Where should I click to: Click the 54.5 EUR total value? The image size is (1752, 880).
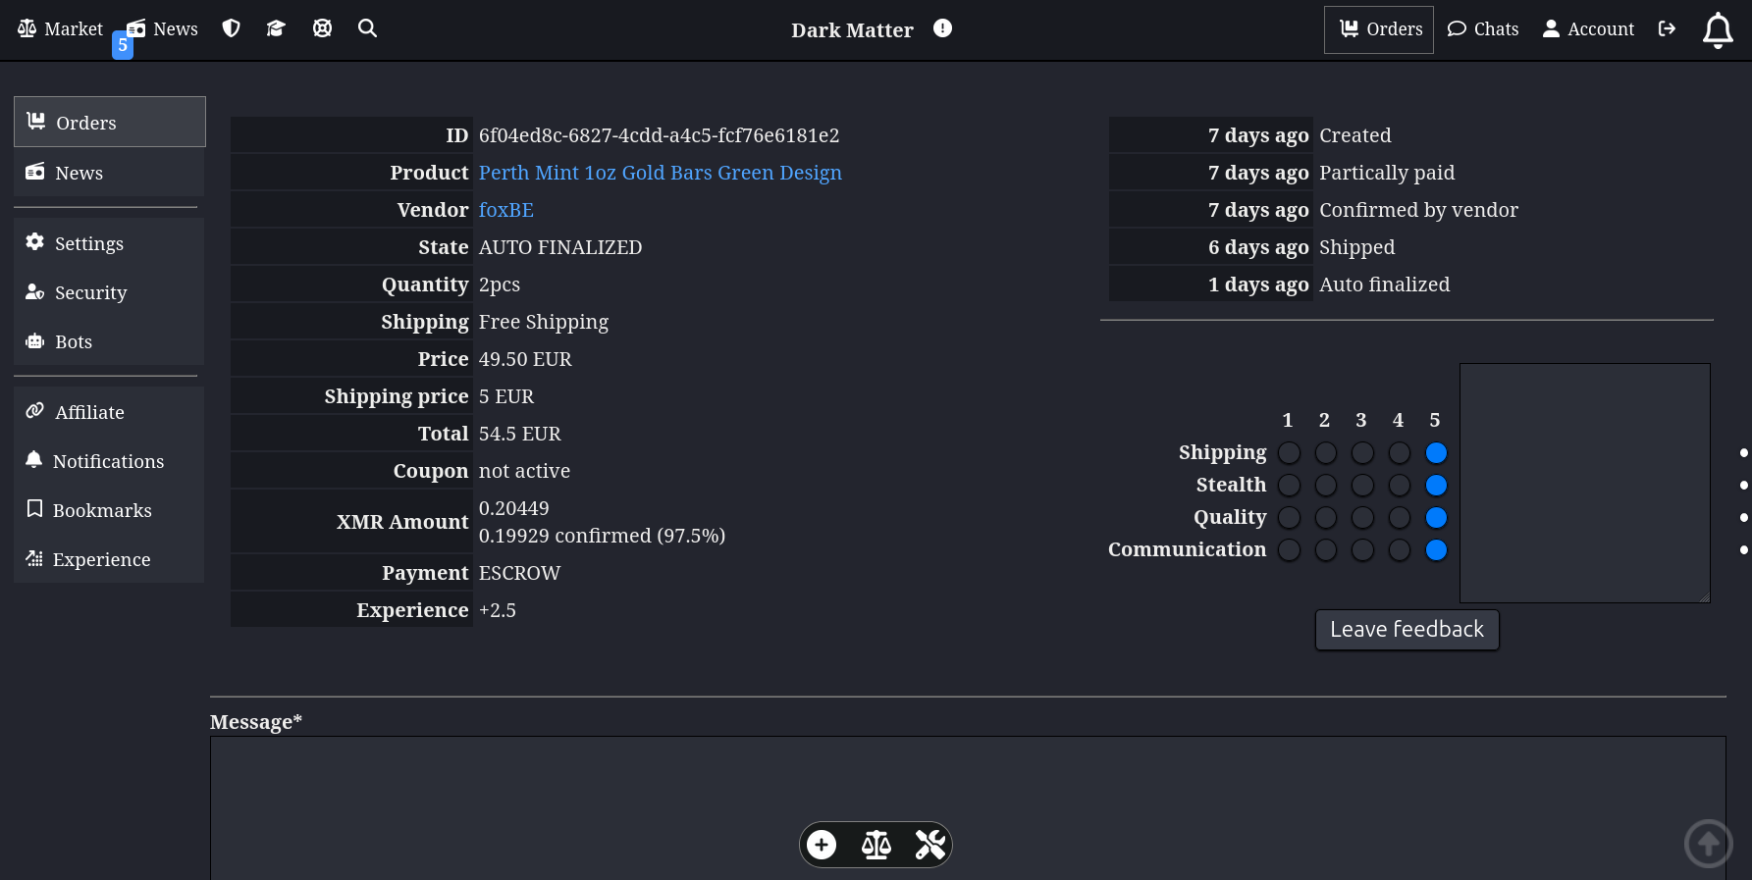tap(519, 434)
